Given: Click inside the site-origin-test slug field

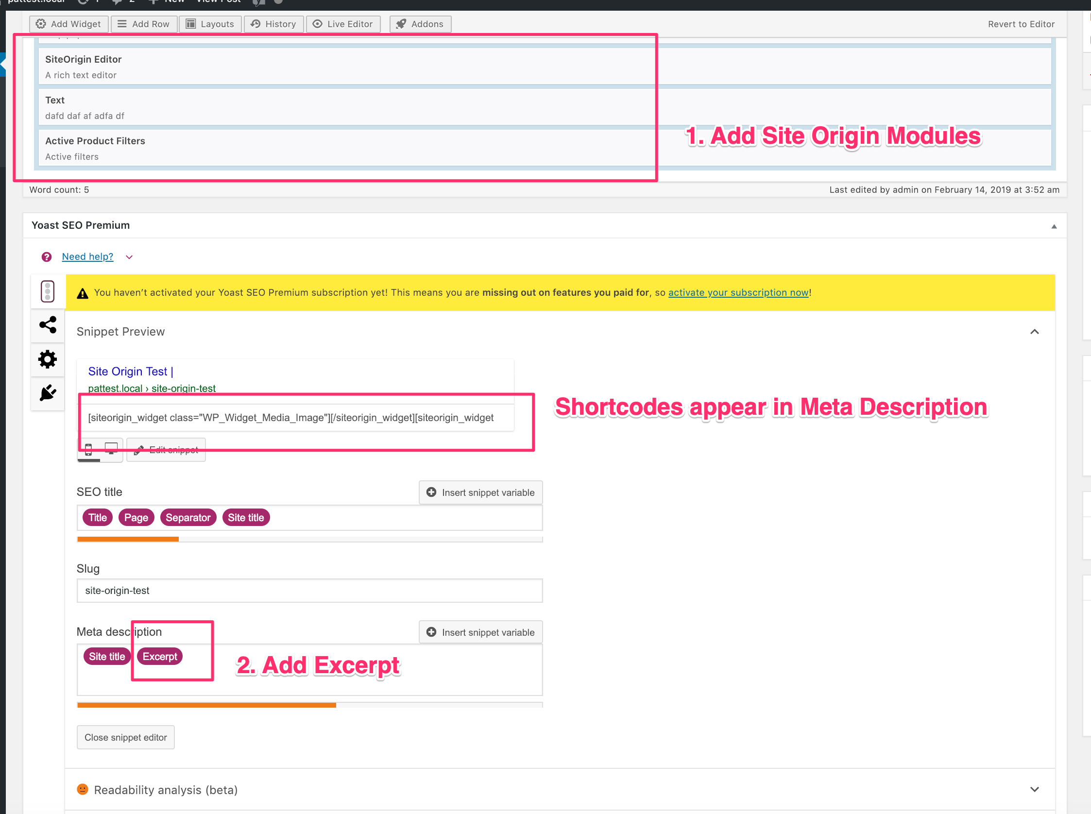Looking at the screenshot, I should (309, 590).
